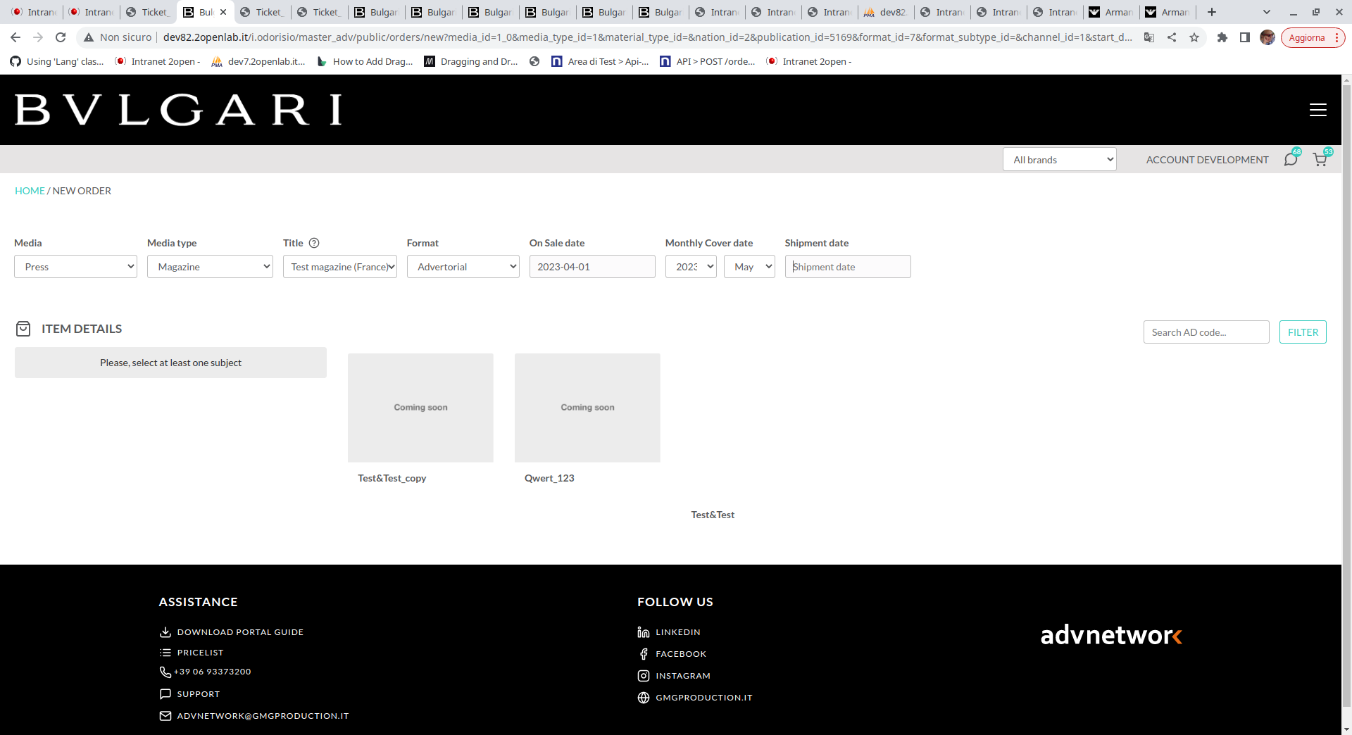This screenshot has width=1352, height=735.
Task: Select the Qwert_123 thumbnail
Action: coord(587,408)
